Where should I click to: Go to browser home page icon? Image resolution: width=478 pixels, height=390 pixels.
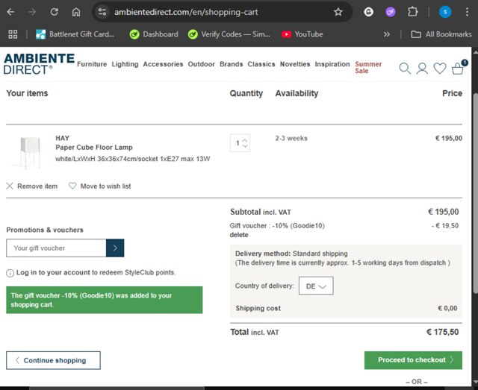76,12
